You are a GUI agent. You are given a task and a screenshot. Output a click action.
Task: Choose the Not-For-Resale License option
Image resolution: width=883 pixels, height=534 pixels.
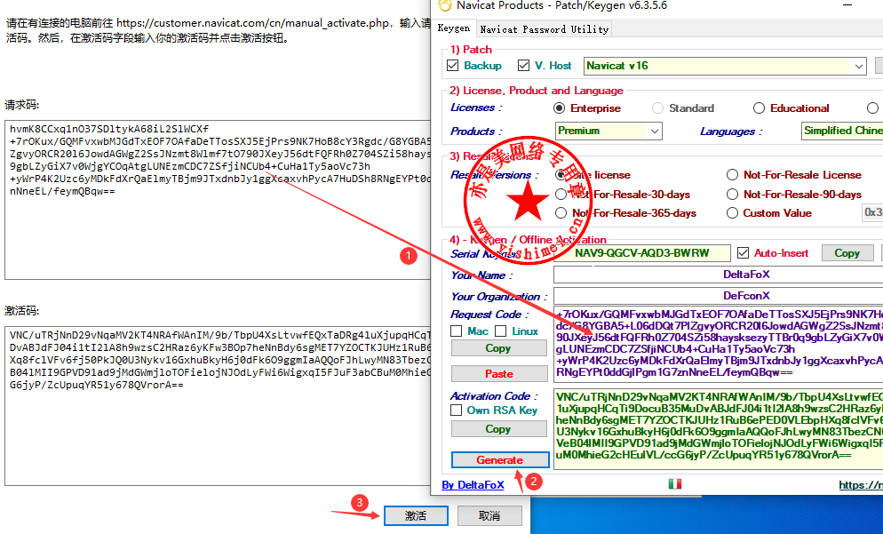click(x=732, y=175)
